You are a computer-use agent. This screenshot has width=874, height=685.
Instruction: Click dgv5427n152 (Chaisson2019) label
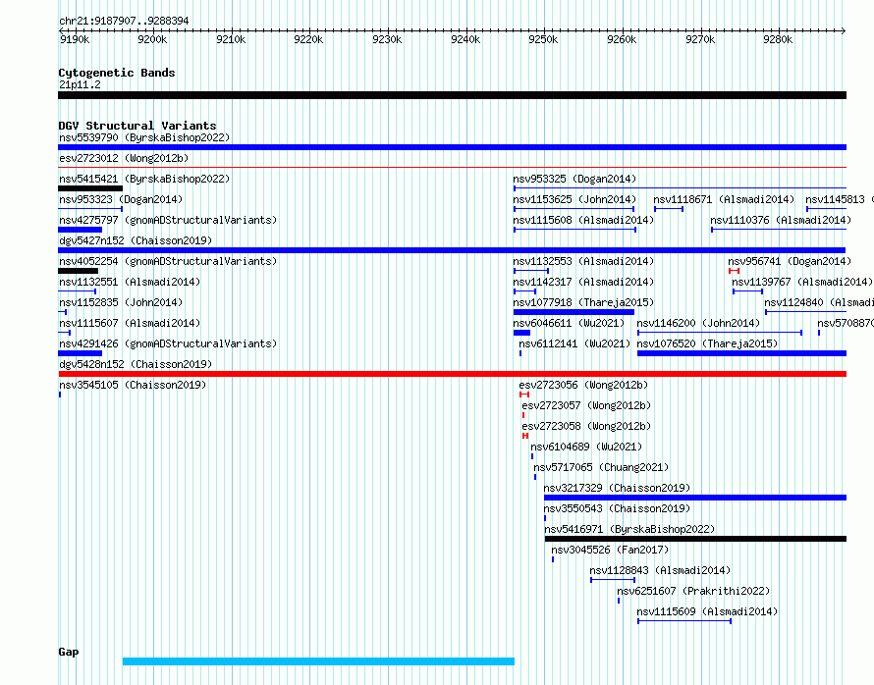136,240
